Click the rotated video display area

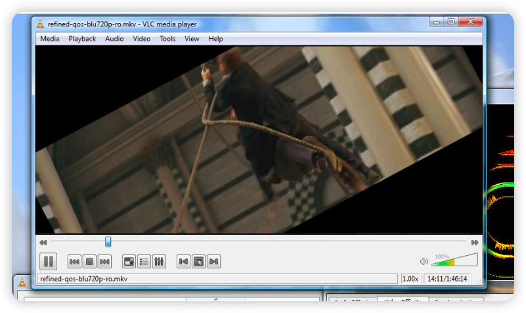tap(259, 139)
